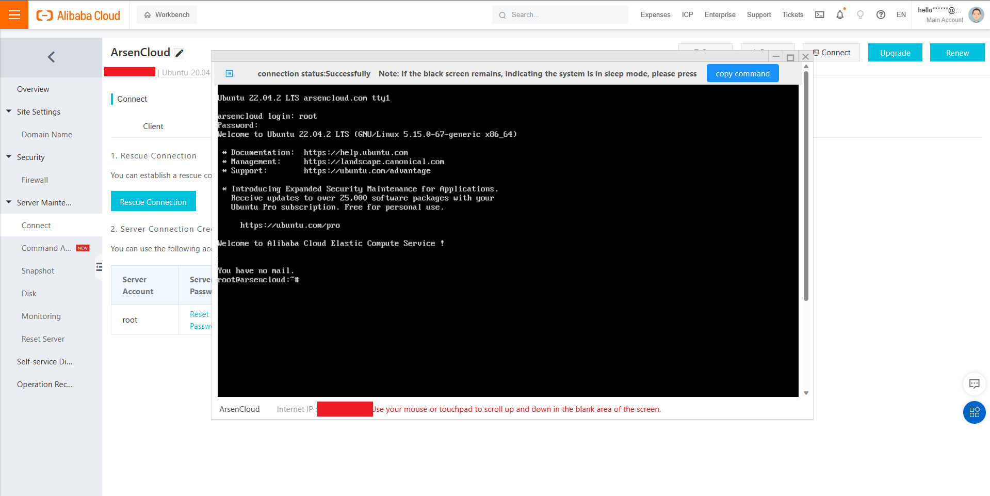
Task: Open the Firewall page
Action: [35, 180]
